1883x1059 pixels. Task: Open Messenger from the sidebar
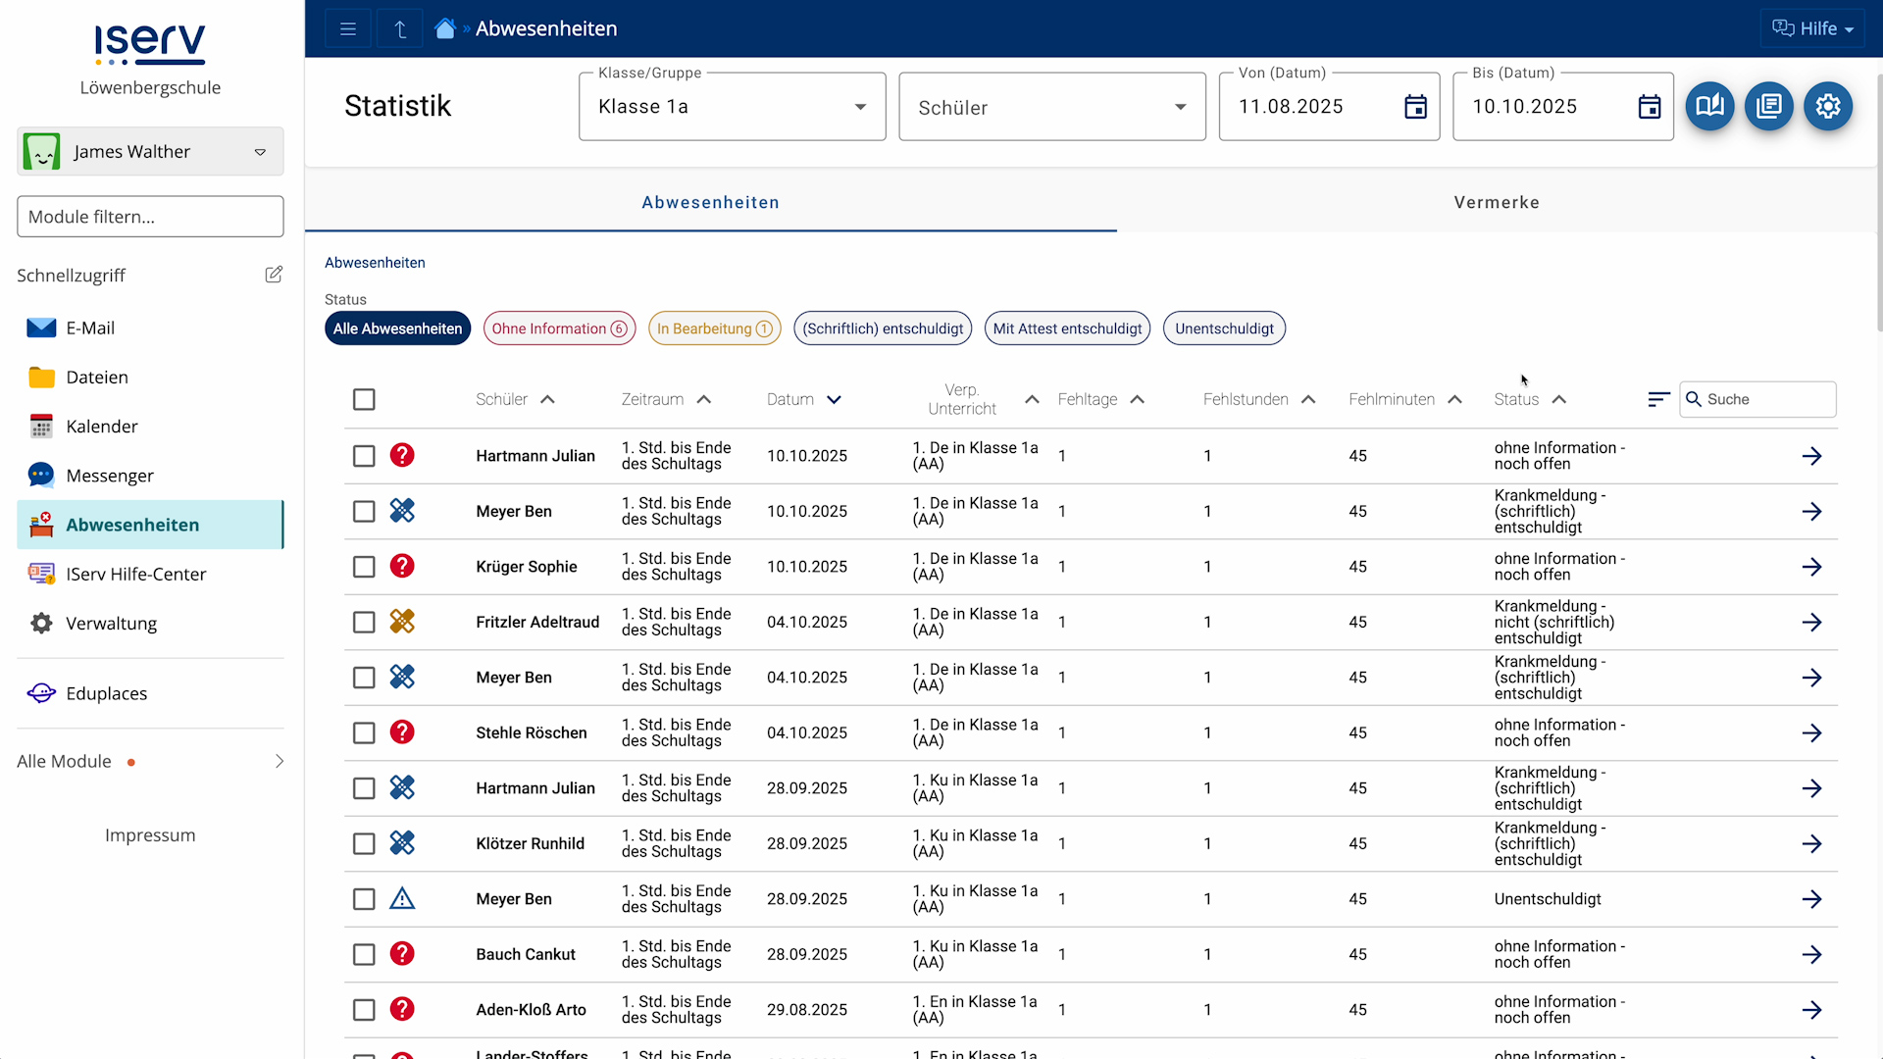point(110,476)
